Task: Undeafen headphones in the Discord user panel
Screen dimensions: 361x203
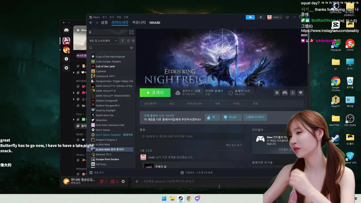Action: (x=112, y=181)
